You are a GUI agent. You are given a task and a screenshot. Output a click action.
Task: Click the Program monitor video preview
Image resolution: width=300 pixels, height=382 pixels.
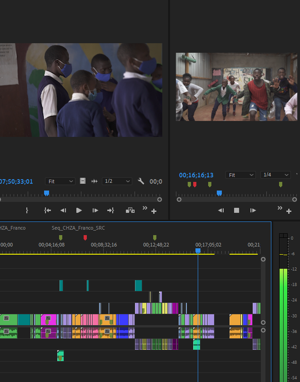(236, 87)
